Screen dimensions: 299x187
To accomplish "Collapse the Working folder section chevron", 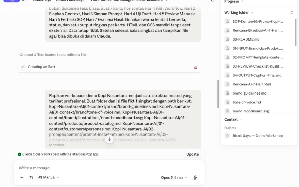I will tap(252, 12).
